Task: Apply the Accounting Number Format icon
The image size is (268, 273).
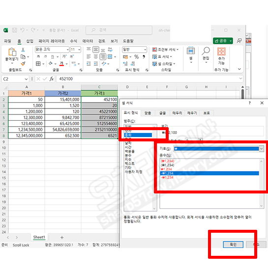Action: [125, 57]
